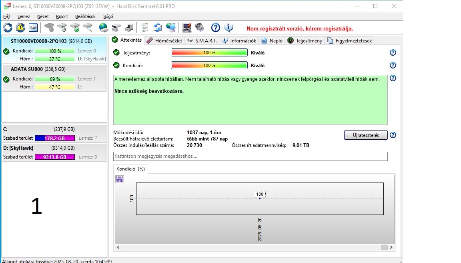Click the globe and monitor toolbar icon
The width and height of the screenshot is (461, 263).
click(171, 28)
